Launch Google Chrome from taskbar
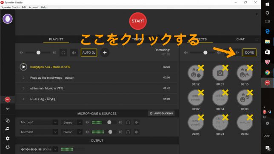Image resolution: width=274 pixels, height=154 pixels. click(267, 72)
